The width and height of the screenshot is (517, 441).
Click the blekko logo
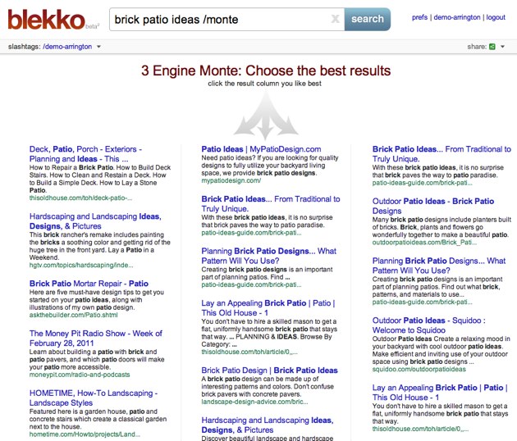click(48, 18)
